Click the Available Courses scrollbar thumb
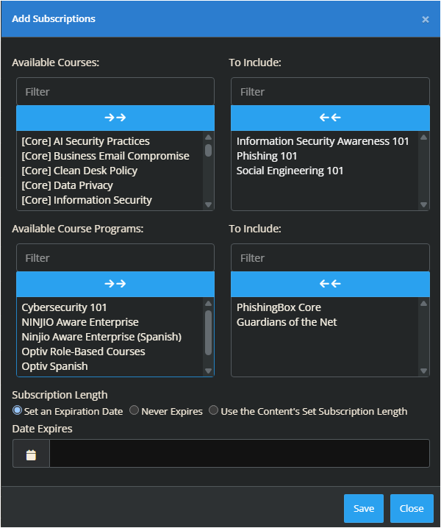Image resolution: width=441 pixels, height=528 pixels. click(x=208, y=149)
